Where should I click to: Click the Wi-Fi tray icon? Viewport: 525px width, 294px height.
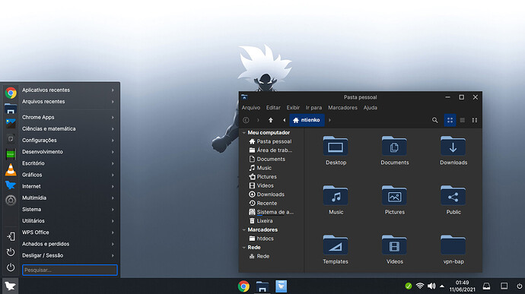pos(420,286)
